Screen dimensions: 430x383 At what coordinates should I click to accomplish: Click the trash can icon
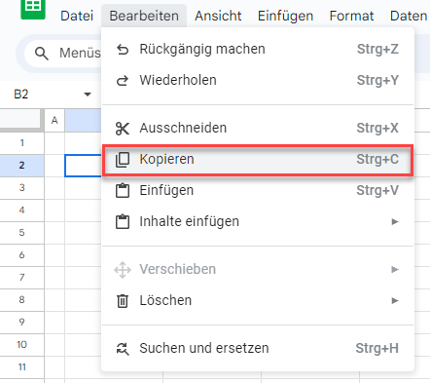click(x=123, y=301)
